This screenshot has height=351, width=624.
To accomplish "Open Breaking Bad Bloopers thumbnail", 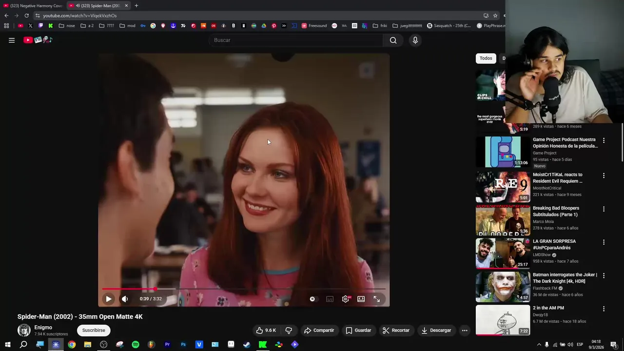I will coord(503,220).
